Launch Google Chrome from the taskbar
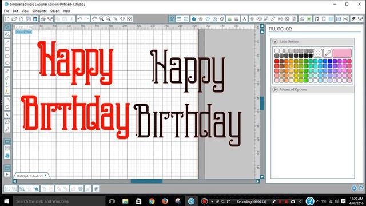Viewport: 366px width, 206px height. [x=152, y=201]
